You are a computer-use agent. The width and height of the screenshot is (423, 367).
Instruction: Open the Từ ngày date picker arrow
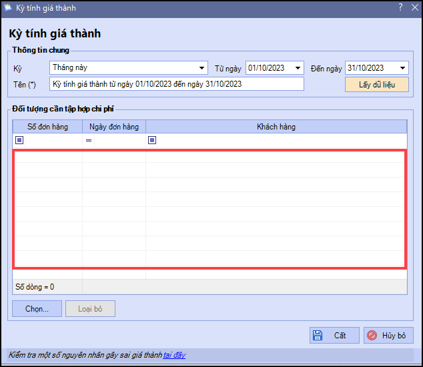click(298, 68)
